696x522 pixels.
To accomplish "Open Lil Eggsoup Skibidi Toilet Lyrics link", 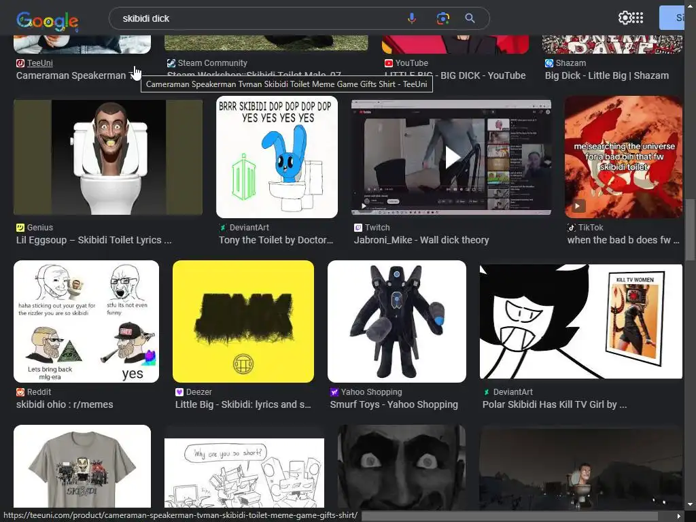I will (94, 240).
